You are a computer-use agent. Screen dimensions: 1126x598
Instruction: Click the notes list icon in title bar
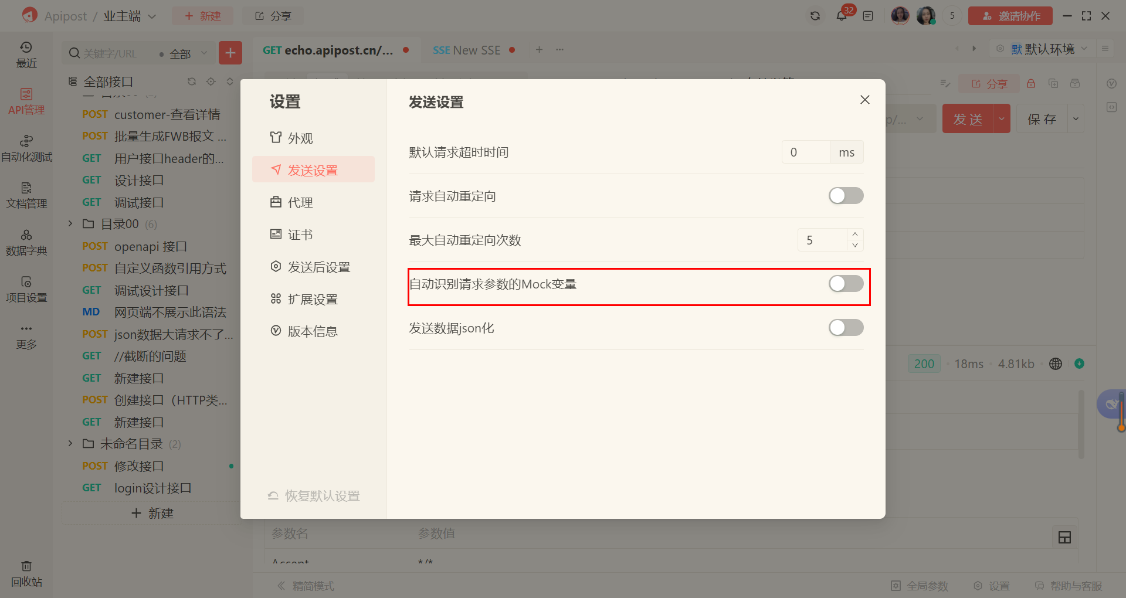coord(868,16)
